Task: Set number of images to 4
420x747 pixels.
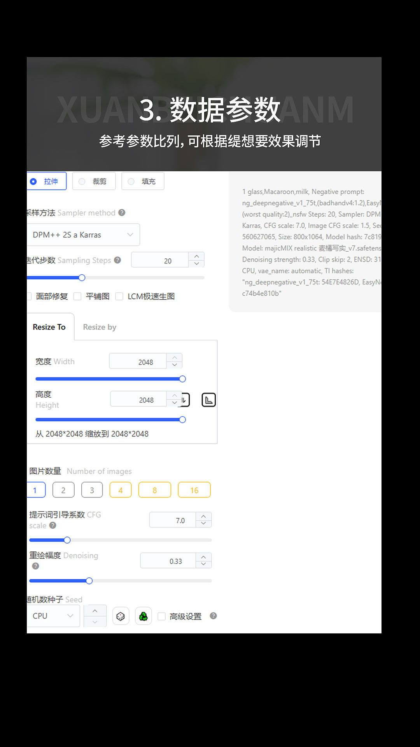Action: point(121,490)
